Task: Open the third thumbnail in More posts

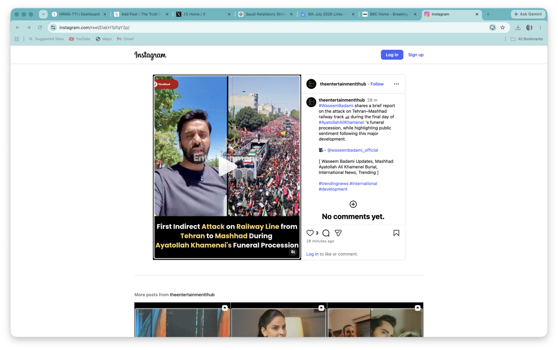Action: (x=375, y=320)
